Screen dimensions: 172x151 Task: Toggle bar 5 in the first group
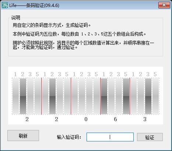coord(38,96)
